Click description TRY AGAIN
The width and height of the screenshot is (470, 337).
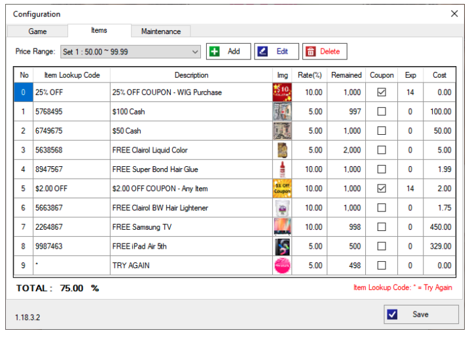[131, 266]
